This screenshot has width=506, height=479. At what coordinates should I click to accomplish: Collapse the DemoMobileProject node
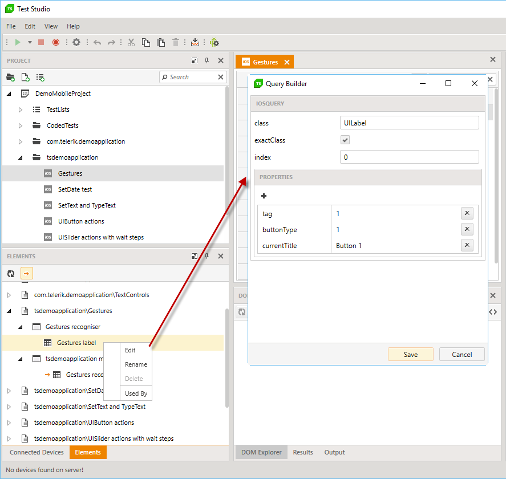pyautogui.click(x=9, y=94)
